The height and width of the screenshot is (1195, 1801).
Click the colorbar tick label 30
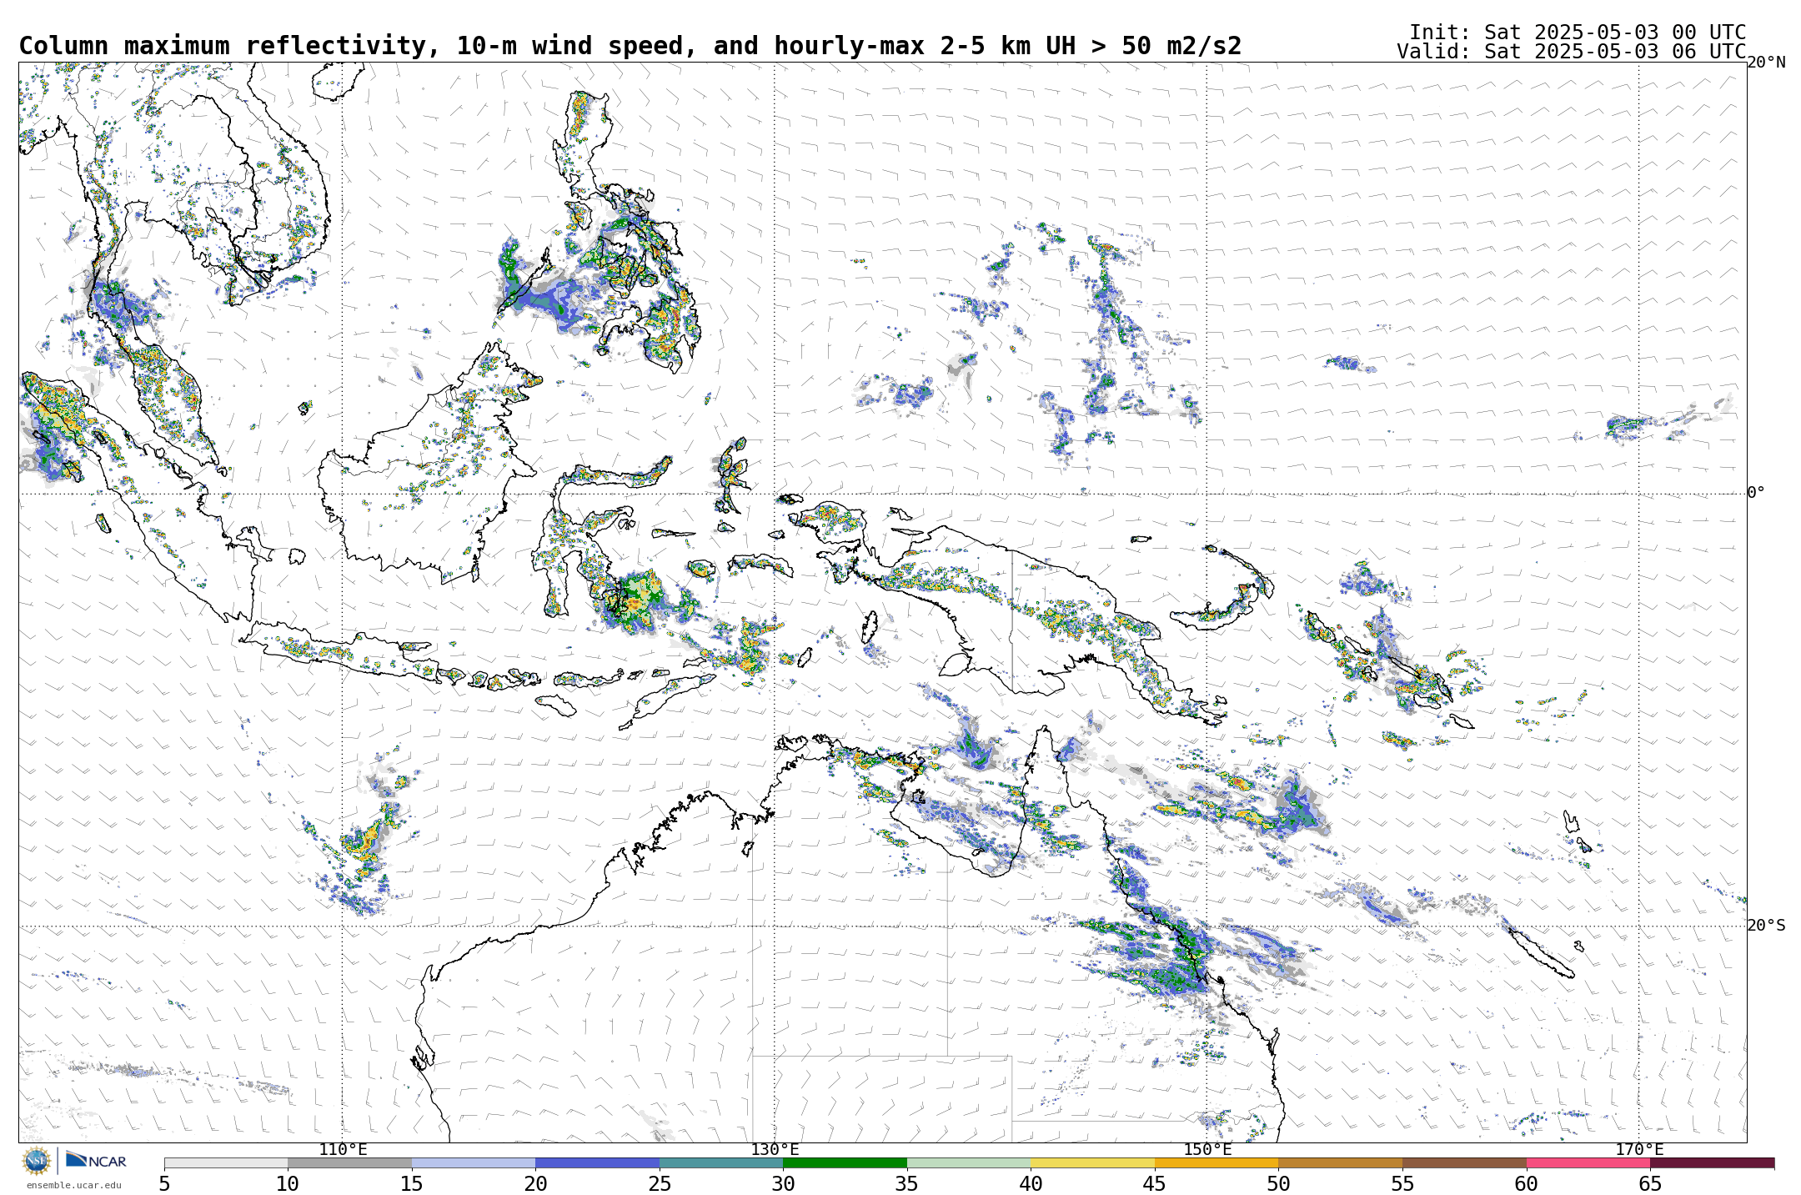pyautogui.click(x=783, y=1184)
